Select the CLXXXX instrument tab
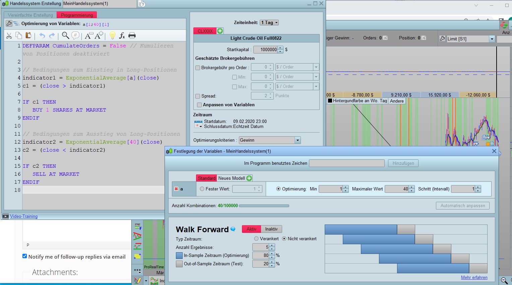The width and height of the screenshot is (512, 285). point(205,31)
